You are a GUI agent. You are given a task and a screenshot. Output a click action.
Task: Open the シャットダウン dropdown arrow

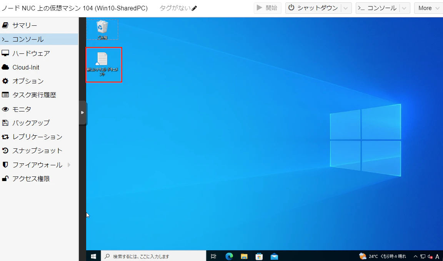pos(346,8)
